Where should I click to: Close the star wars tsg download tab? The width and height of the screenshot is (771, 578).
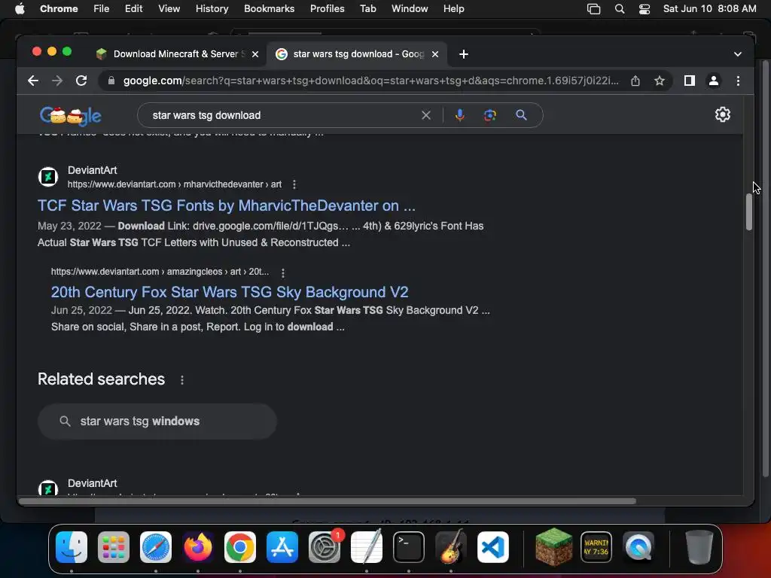pyautogui.click(x=435, y=54)
